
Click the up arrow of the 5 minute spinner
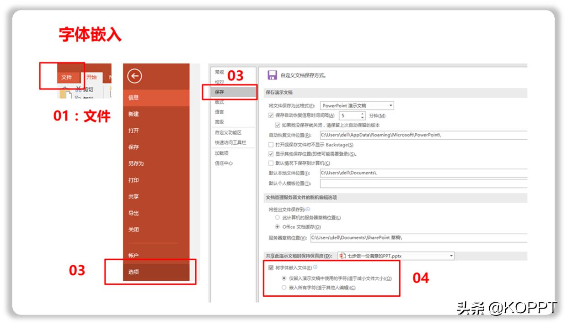(362, 114)
